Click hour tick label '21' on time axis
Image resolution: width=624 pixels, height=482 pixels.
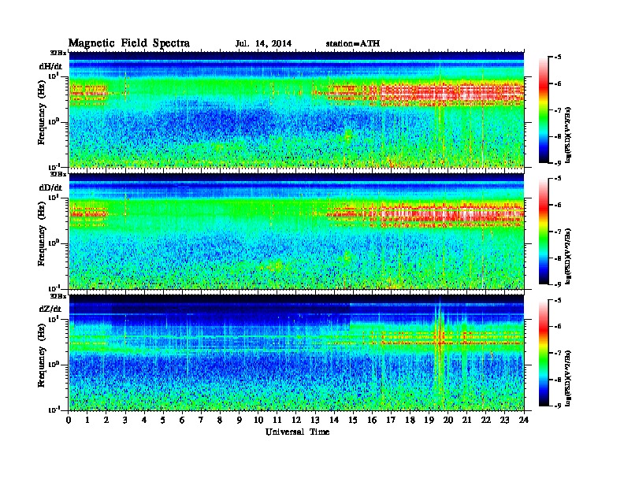point(466,420)
